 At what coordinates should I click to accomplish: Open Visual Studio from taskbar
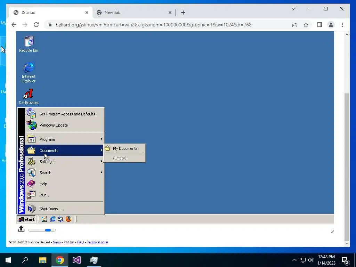[x=77, y=260]
